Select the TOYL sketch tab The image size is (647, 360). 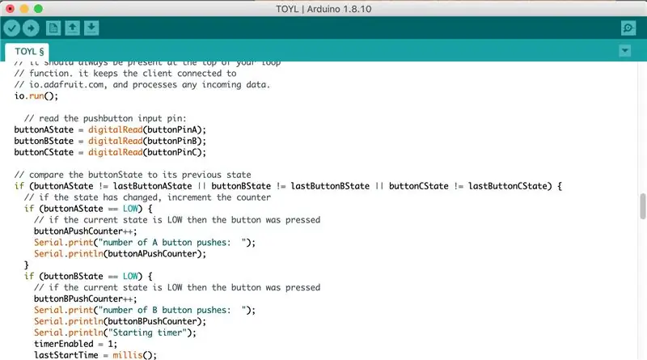27,52
